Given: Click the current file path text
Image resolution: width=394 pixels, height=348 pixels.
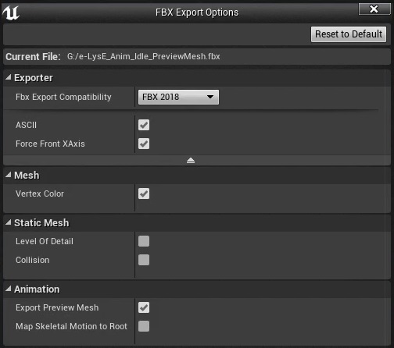Looking at the screenshot, I should 144,56.
